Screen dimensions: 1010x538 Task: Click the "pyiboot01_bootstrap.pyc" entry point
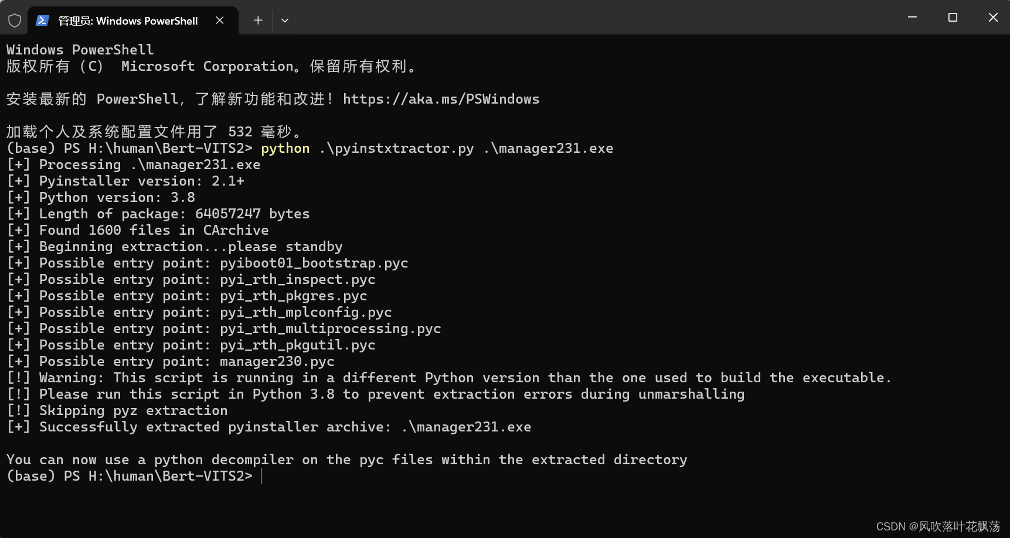pyautogui.click(x=314, y=263)
